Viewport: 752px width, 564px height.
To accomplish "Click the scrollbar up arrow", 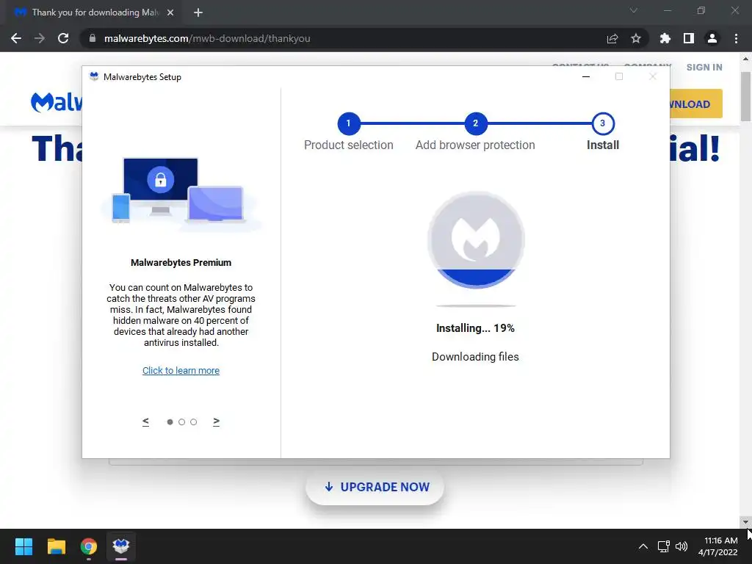I will point(745,59).
